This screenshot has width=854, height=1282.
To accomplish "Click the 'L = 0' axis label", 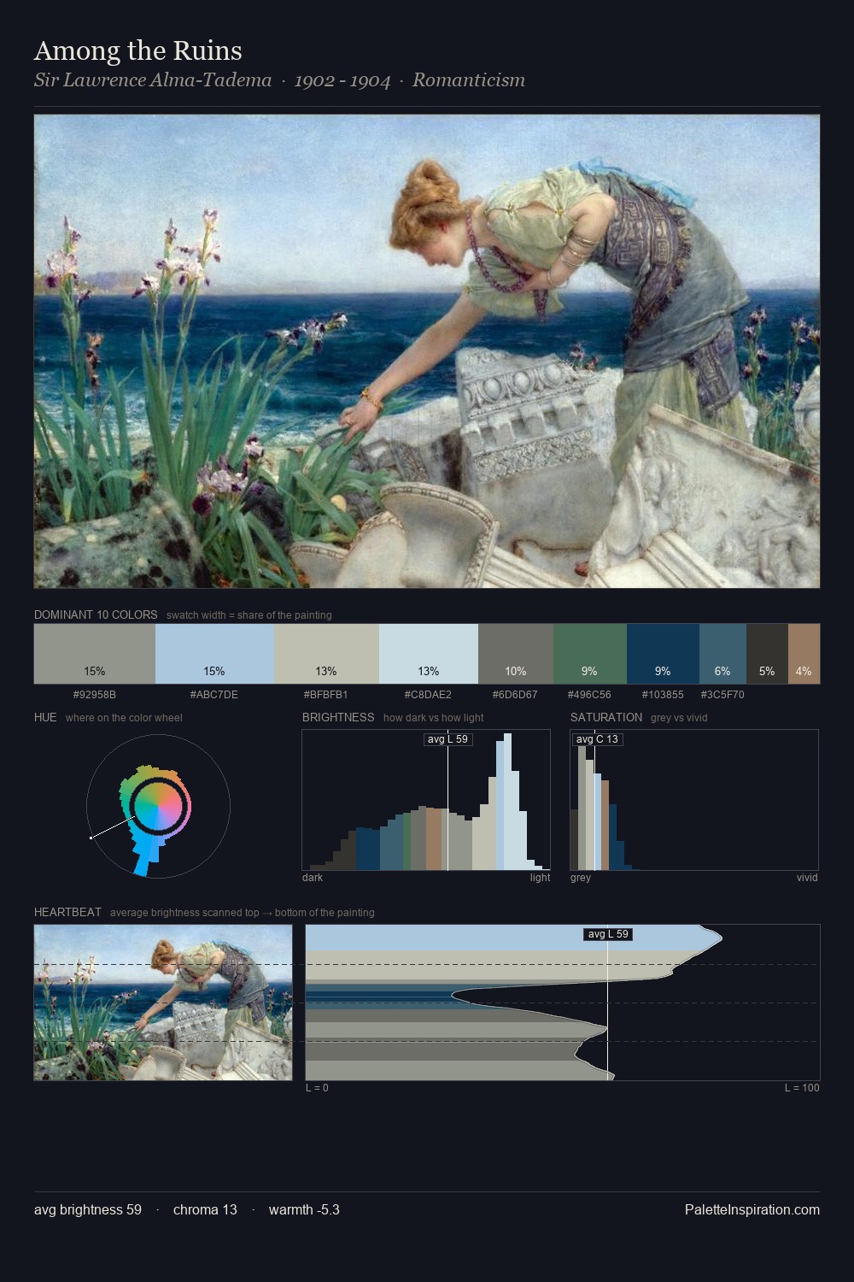I will tap(317, 1088).
